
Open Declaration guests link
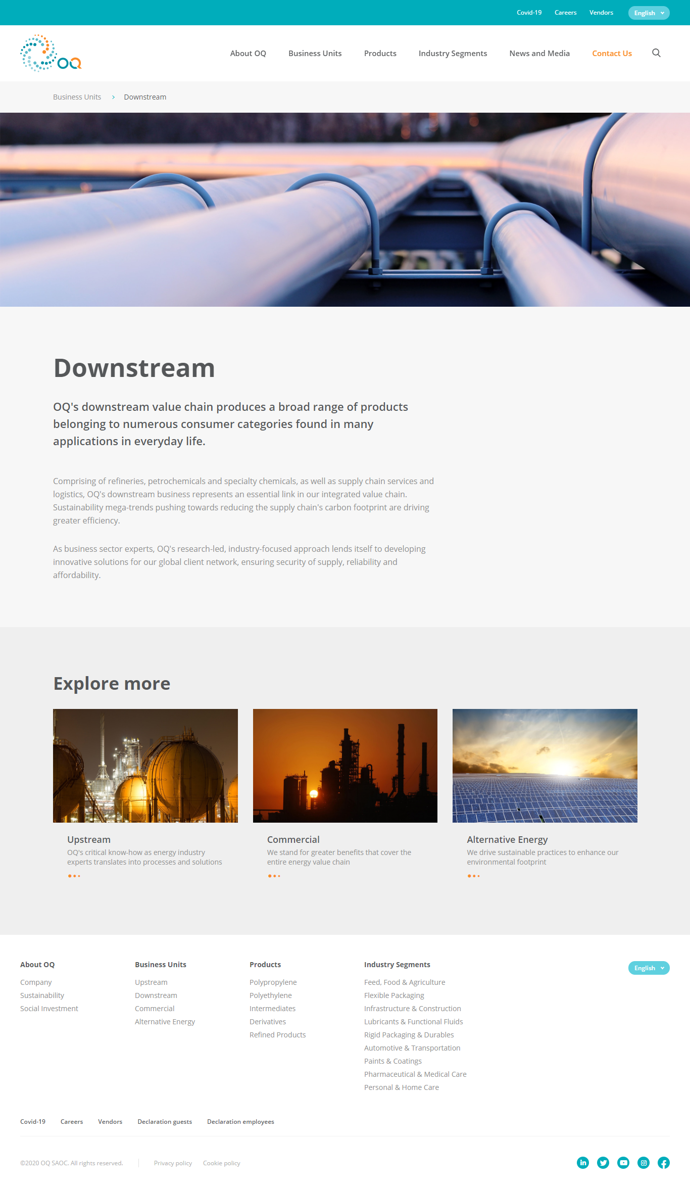[165, 1121]
